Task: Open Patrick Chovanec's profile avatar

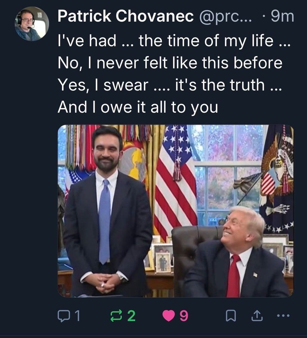Action: click(x=32, y=24)
